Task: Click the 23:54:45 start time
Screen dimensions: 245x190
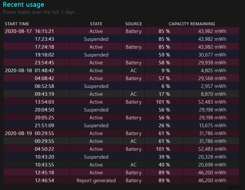Action: (x=44, y=63)
